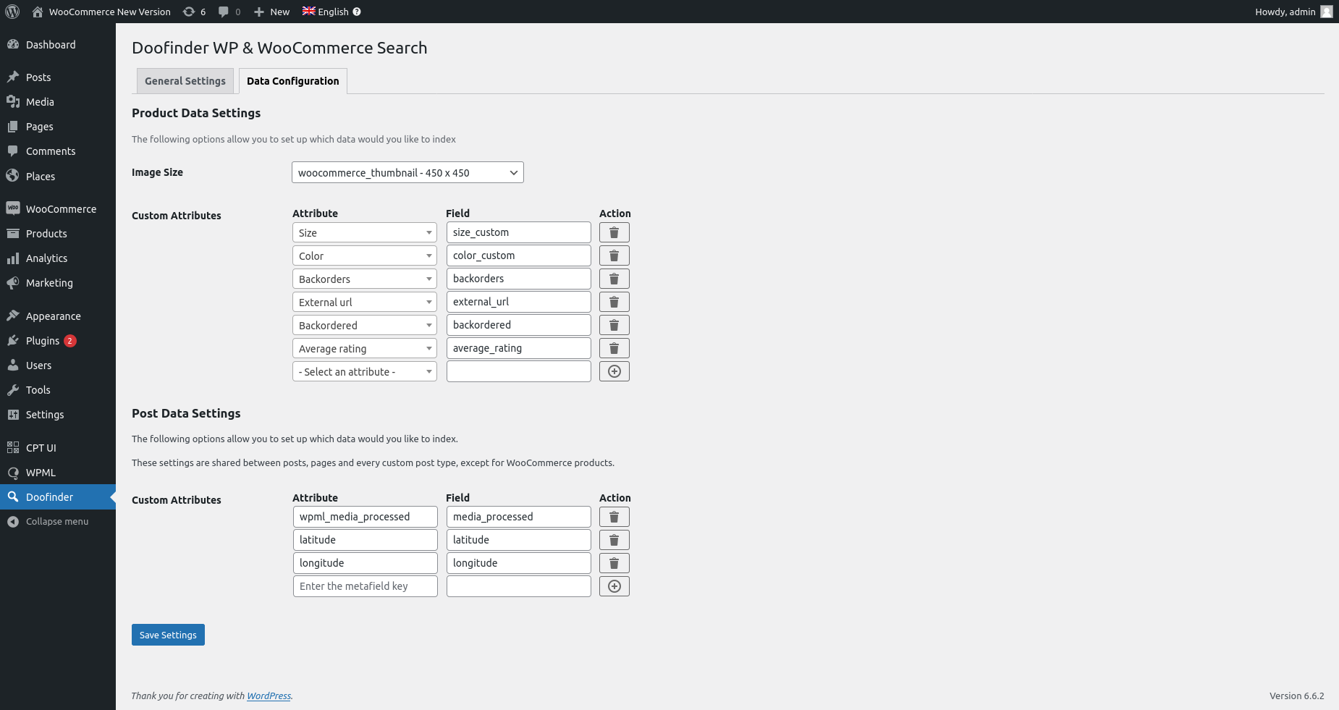1339x710 pixels.
Task: Click empty field next to 'Select an attribute'
Action: click(x=519, y=371)
